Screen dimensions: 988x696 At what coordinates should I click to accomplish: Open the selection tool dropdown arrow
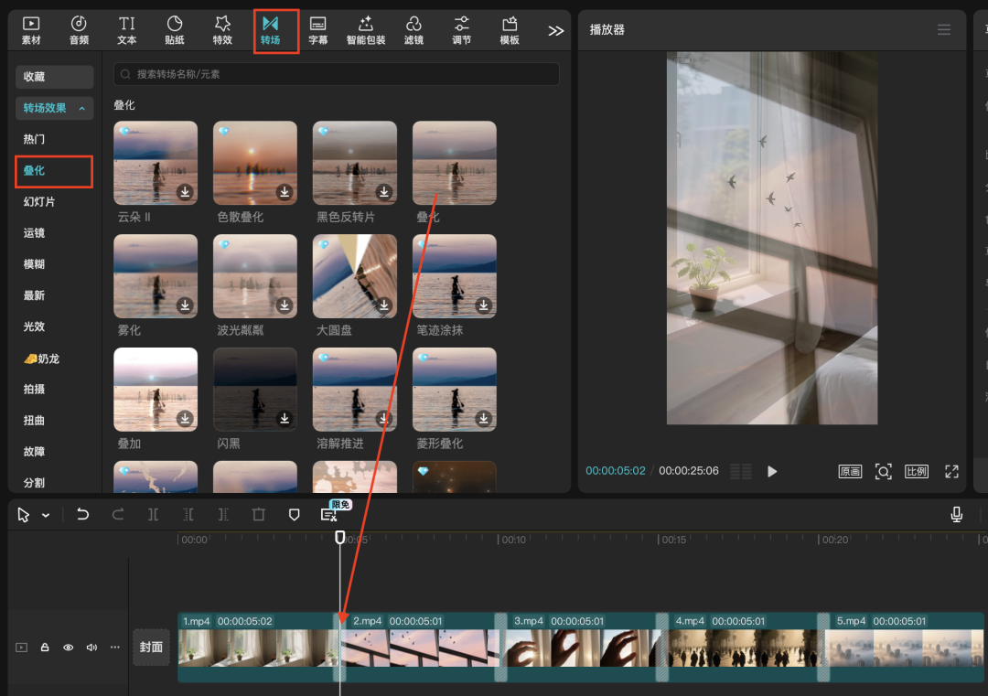point(46,516)
